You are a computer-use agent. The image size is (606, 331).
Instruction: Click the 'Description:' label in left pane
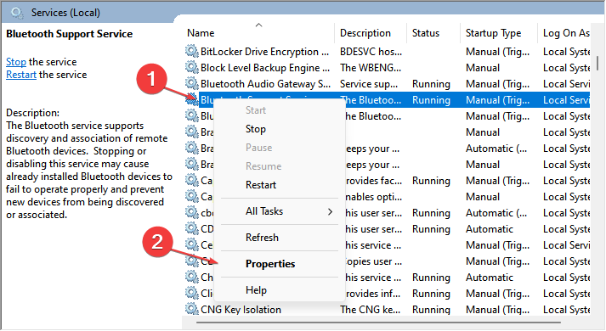click(32, 113)
